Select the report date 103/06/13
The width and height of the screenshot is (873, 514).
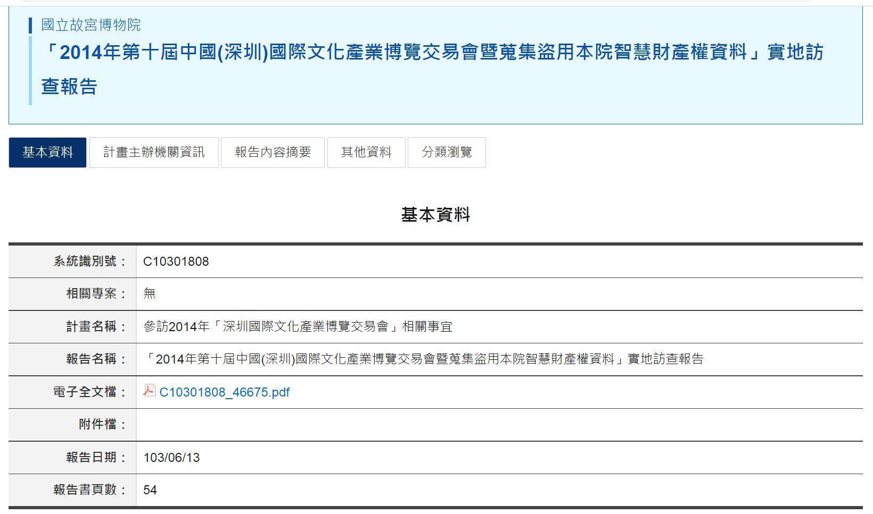[171, 458]
